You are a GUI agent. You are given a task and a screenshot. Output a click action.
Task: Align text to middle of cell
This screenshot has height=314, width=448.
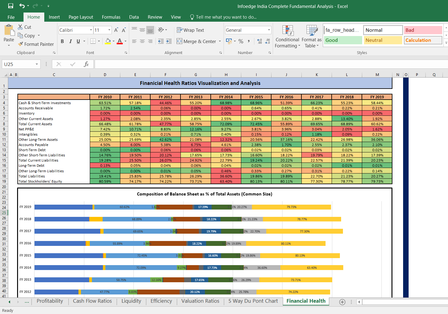pyautogui.click(x=142, y=30)
